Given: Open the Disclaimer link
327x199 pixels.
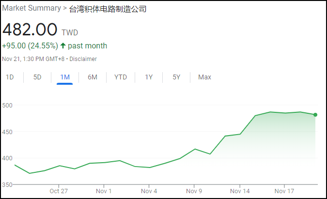Looking at the screenshot, I should click(x=83, y=59).
